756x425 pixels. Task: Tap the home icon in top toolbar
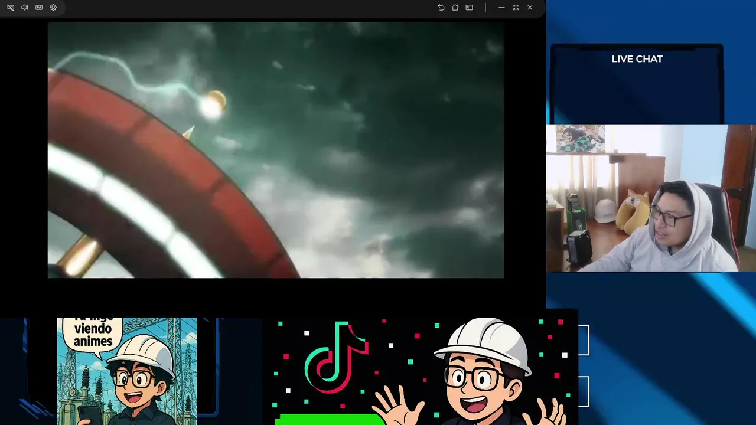tap(455, 8)
